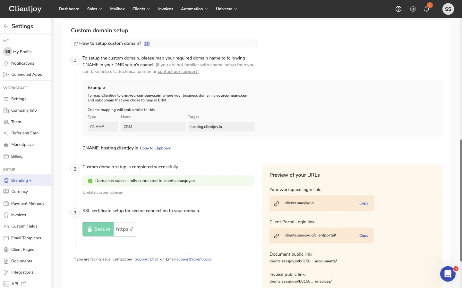Viewport: 462px width, 288px height.
Task: Click the Company Info building icon
Action: [6, 110]
